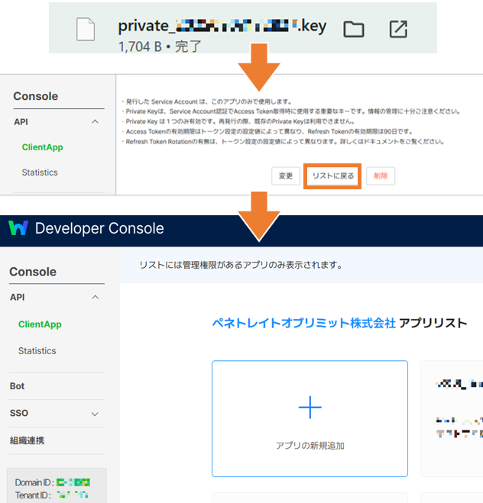Open the existing app card next to アプリの新規追加
The width and height of the screenshot is (483, 503).
pos(452,418)
